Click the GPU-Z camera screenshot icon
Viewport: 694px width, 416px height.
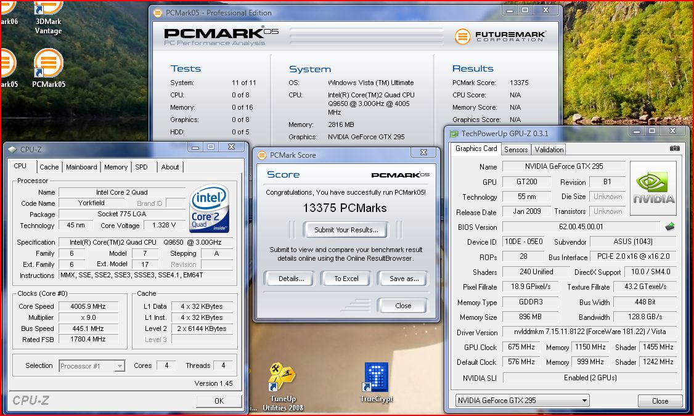pyautogui.click(x=674, y=149)
